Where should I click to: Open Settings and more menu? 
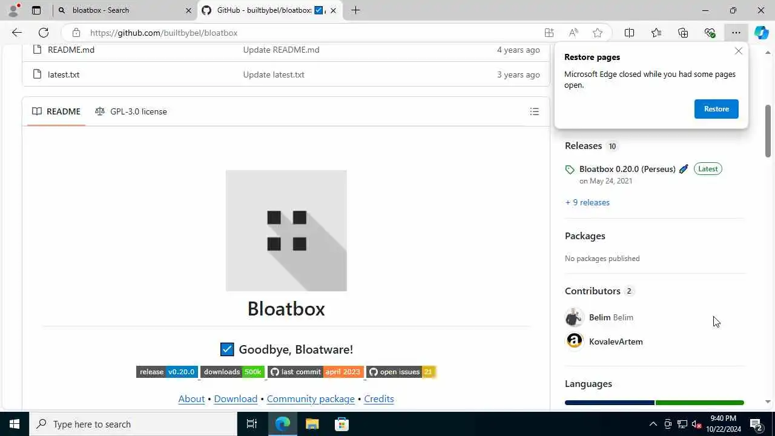click(736, 33)
